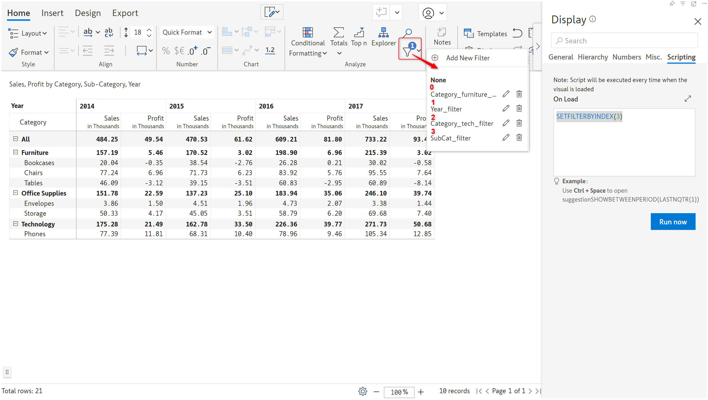
Task: Click the Run now button
Action: click(673, 221)
